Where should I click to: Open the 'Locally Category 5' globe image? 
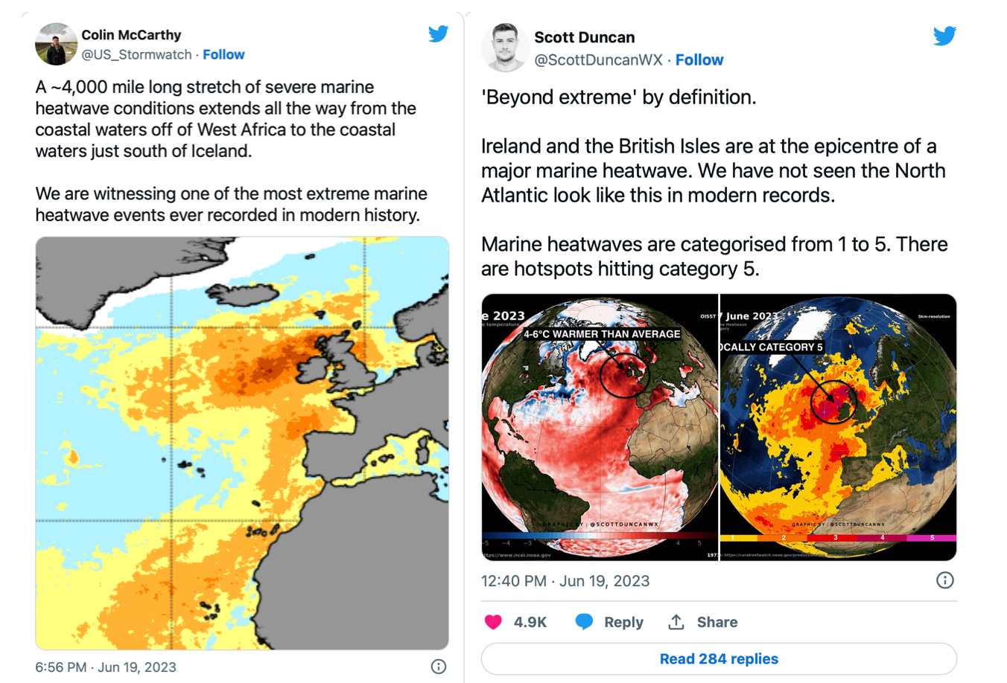click(838, 427)
